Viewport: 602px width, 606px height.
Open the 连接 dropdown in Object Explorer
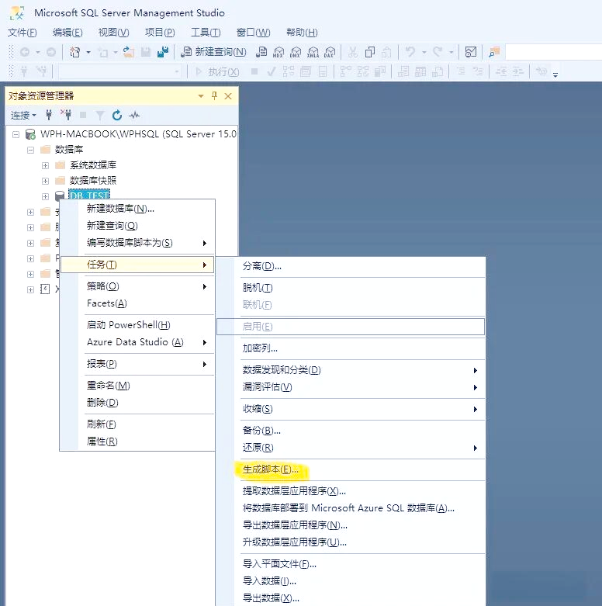[x=23, y=115]
